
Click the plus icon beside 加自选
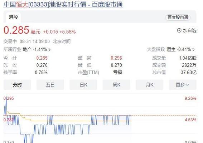click(x=179, y=30)
